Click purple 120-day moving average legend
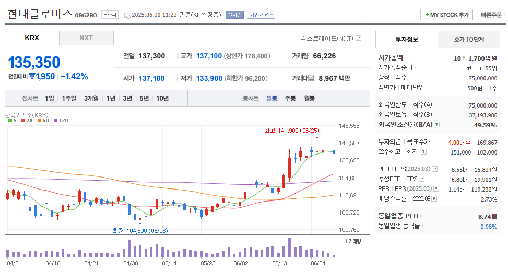The image size is (508, 272). 61,121
